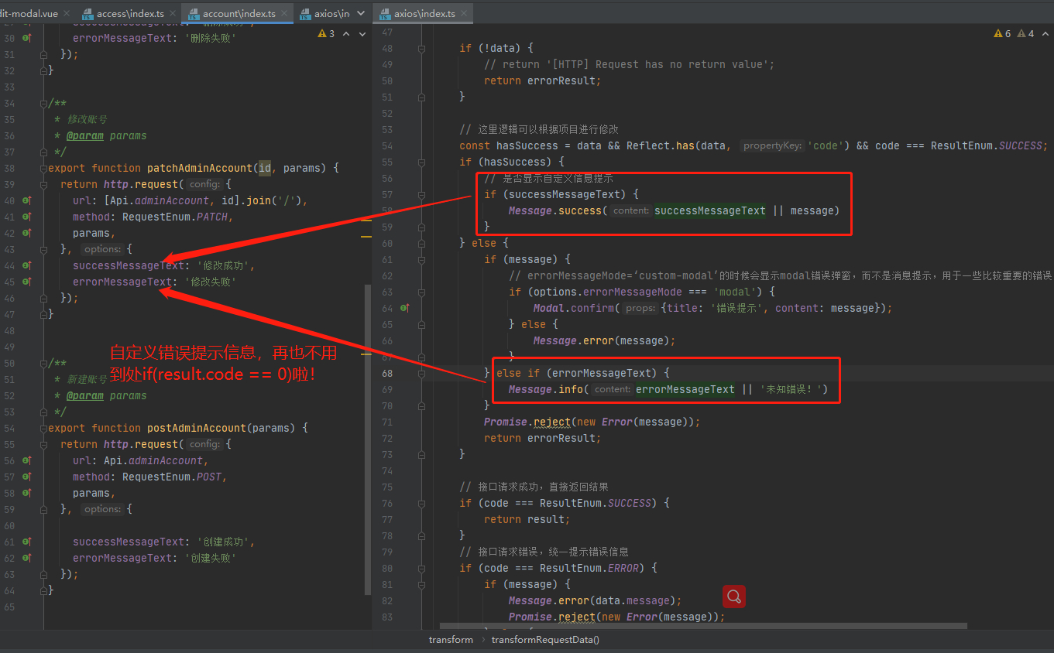Click the postAdminAccount function name
The image size is (1054, 653).
tap(197, 428)
